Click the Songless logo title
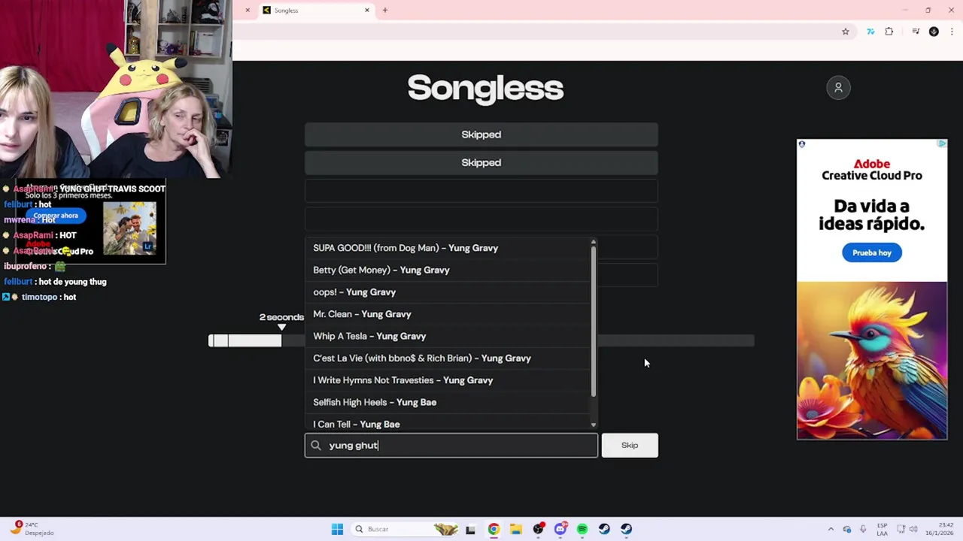 485,89
